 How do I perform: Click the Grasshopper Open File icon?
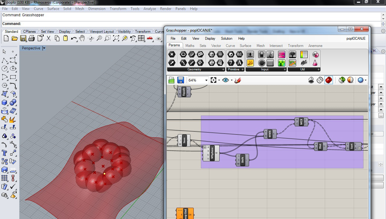172,80
